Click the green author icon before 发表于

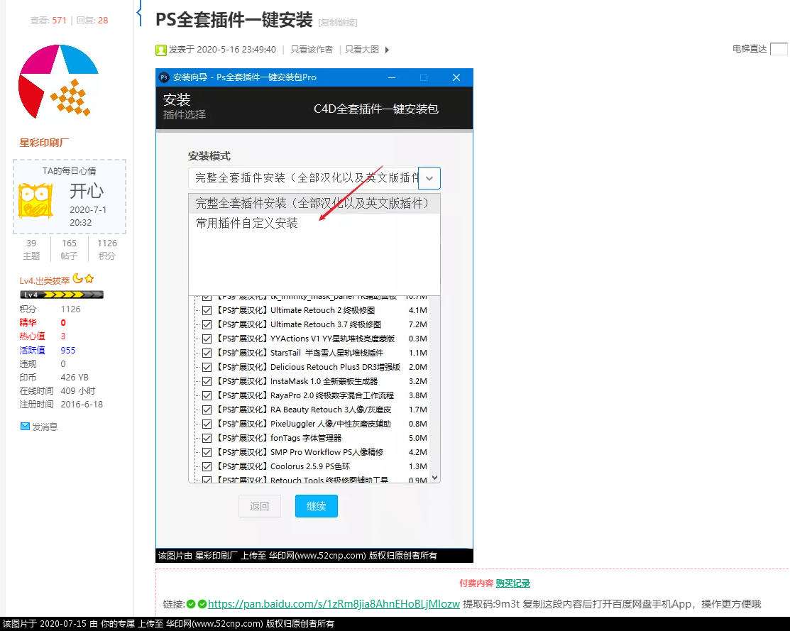pos(160,50)
